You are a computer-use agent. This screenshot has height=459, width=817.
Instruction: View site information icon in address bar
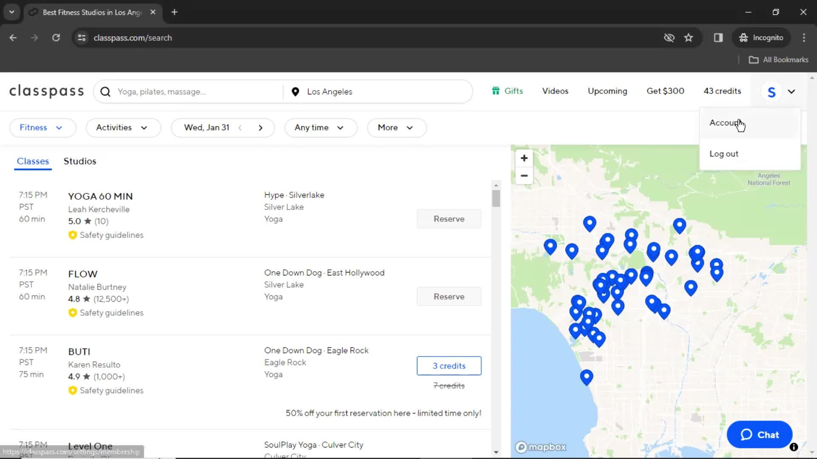click(82, 38)
